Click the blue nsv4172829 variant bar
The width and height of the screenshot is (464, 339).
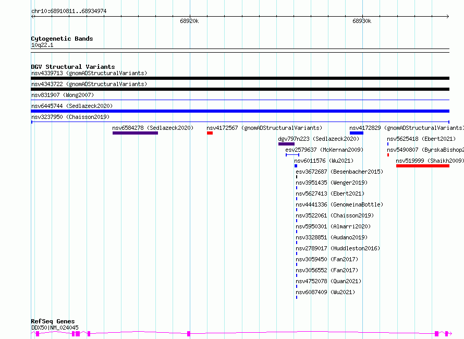pos(357,133)
